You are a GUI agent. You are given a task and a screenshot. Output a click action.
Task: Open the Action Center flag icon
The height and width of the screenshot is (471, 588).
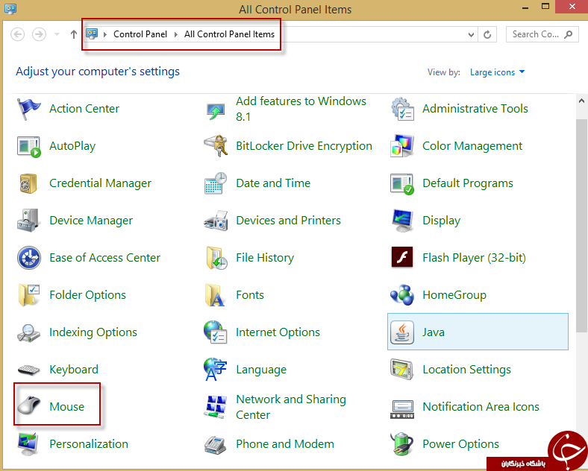(x=28, y=109)
